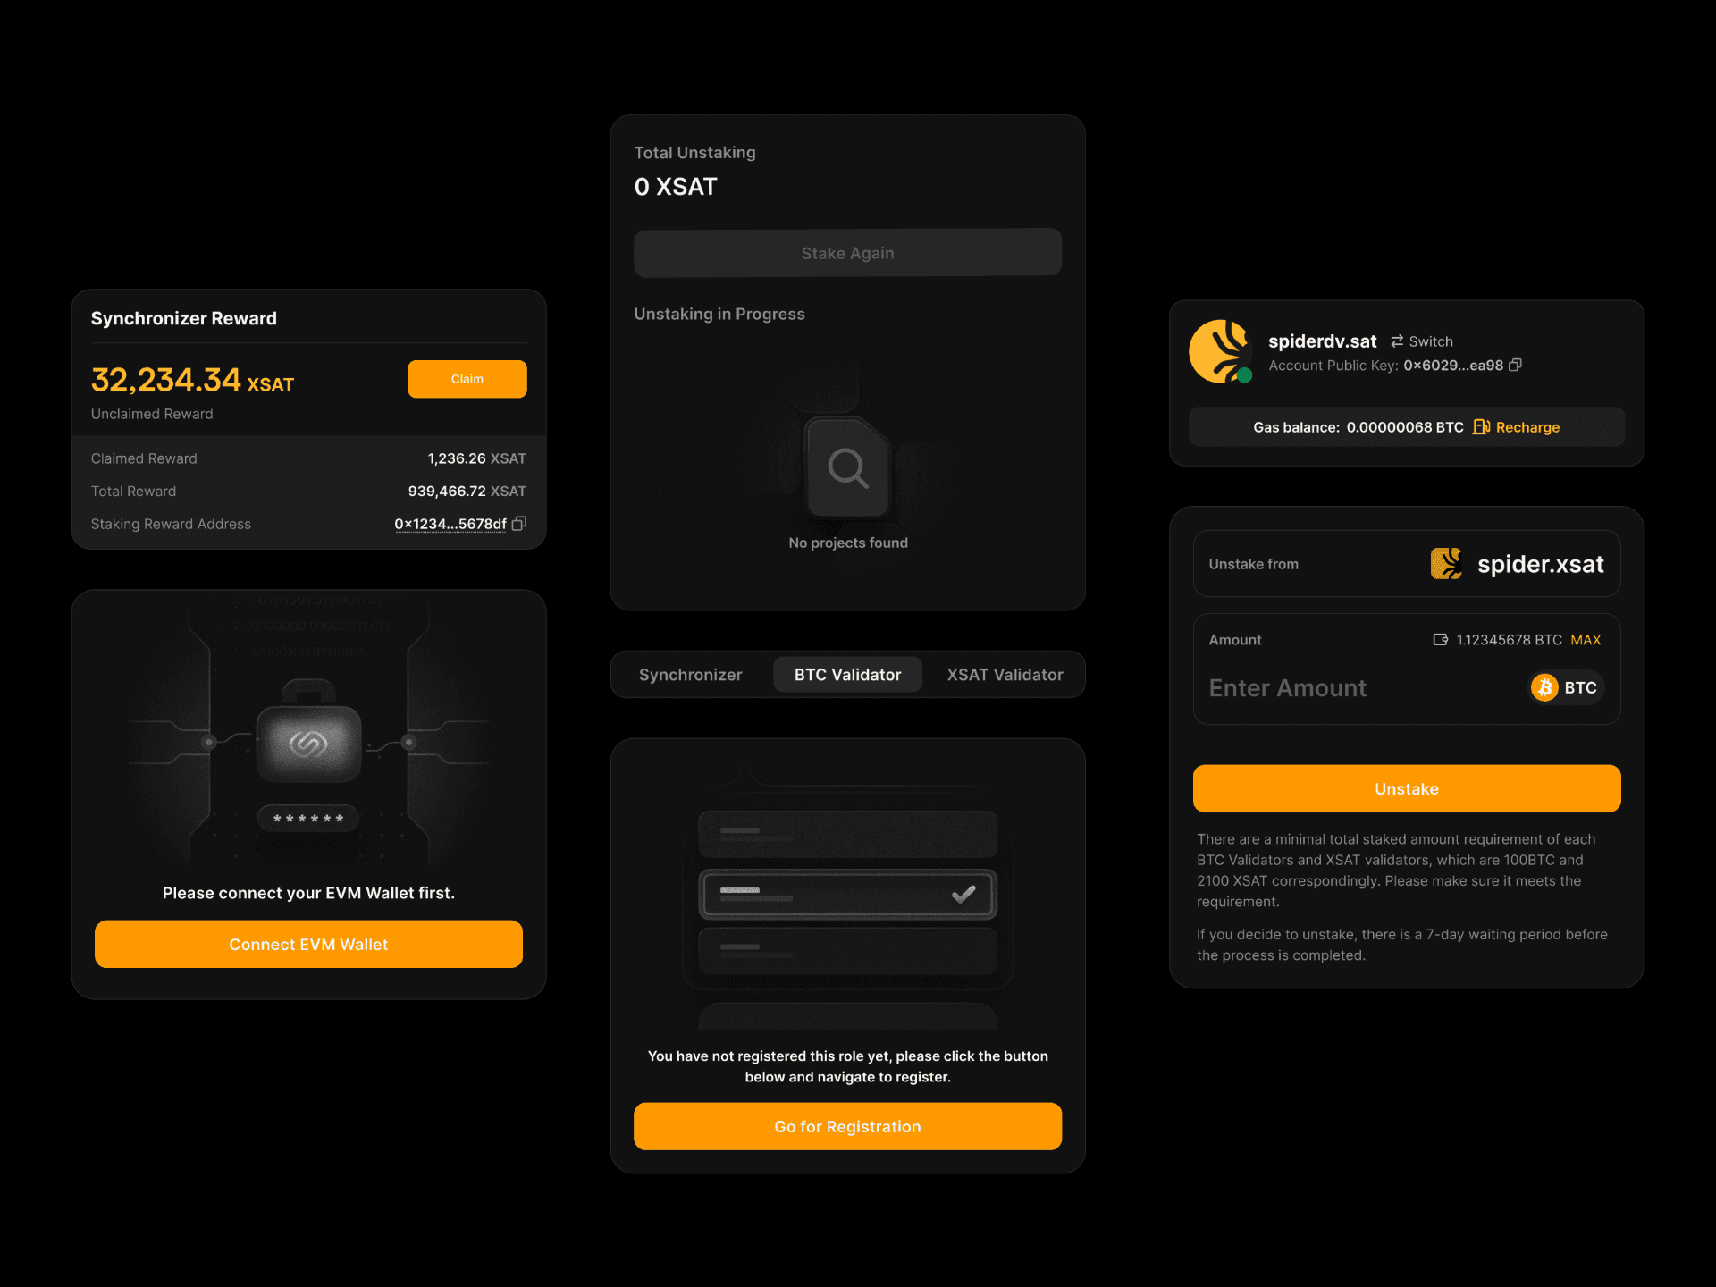Copy the account public key icon

(x=1515, y=366)
